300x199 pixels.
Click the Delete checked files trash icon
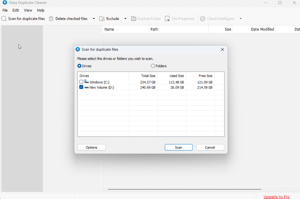51,19
